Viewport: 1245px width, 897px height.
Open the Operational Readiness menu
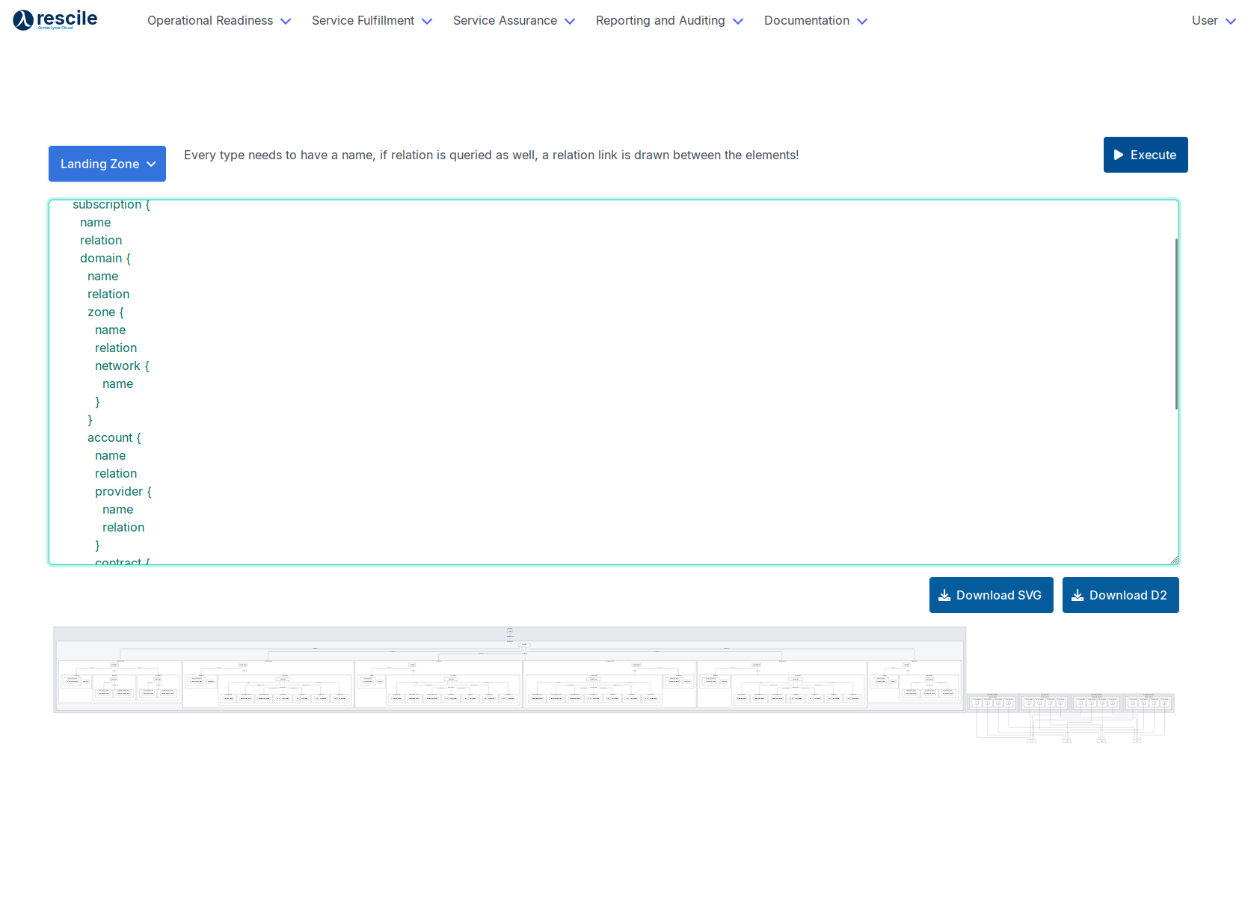coord(210,21)
